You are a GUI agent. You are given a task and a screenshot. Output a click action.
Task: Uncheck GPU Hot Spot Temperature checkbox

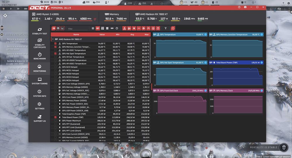point(55,54)
